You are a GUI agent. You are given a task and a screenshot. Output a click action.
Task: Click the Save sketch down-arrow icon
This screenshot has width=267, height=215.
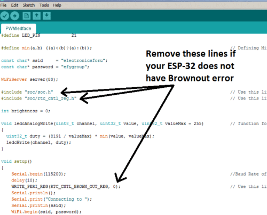pyautogui.click(x=46, y=16)
